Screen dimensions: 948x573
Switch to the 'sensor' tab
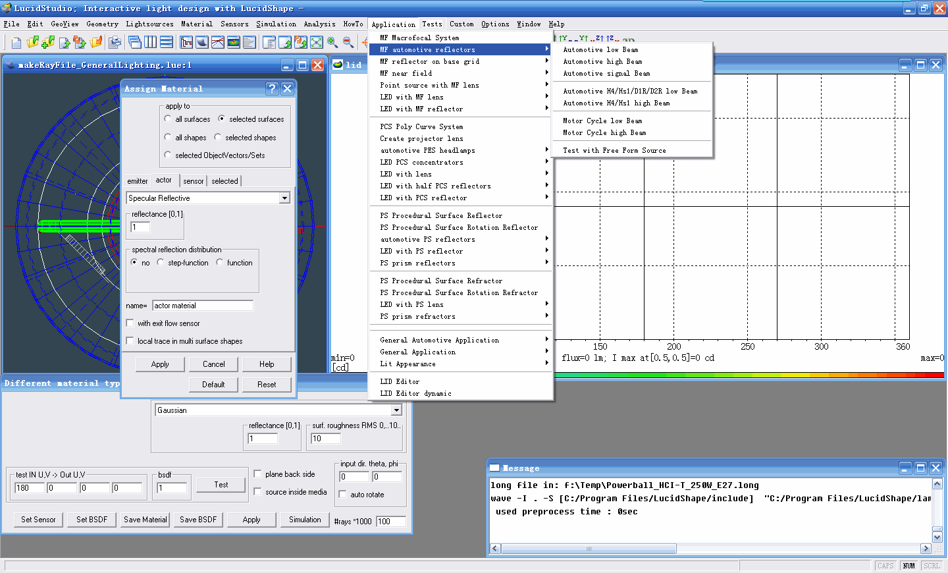[193, 181]
